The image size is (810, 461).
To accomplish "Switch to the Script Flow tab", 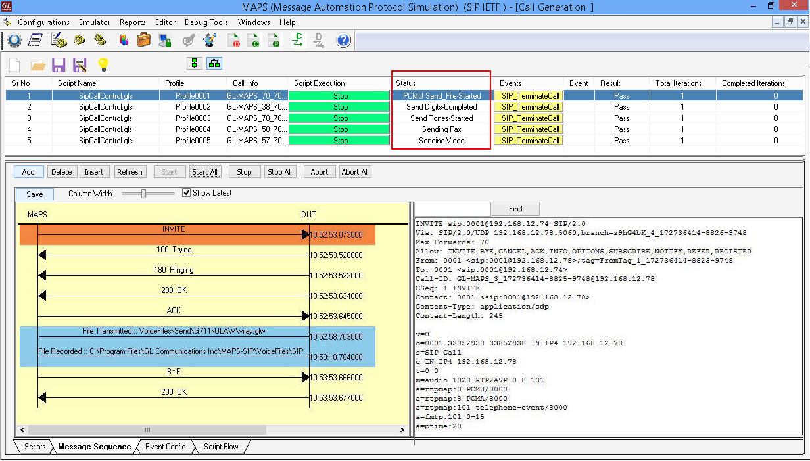I will [221, 447].
